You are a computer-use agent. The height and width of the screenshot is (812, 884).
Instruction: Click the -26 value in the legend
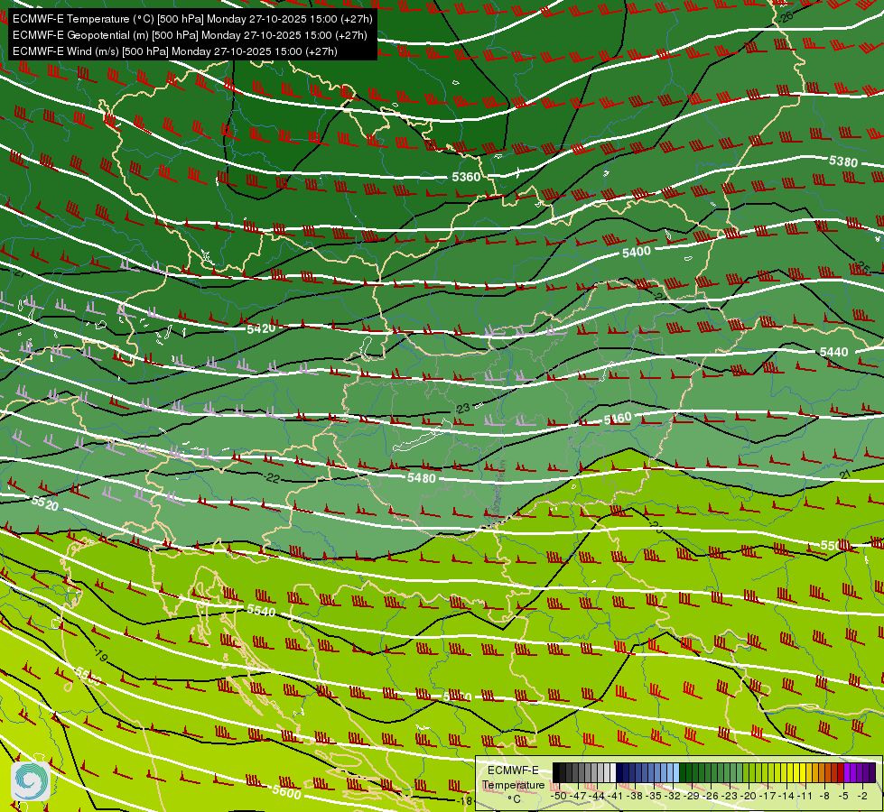click(711, 796)
